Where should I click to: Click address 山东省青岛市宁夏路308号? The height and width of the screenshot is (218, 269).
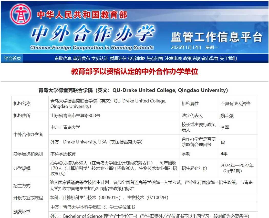[75, 116]
